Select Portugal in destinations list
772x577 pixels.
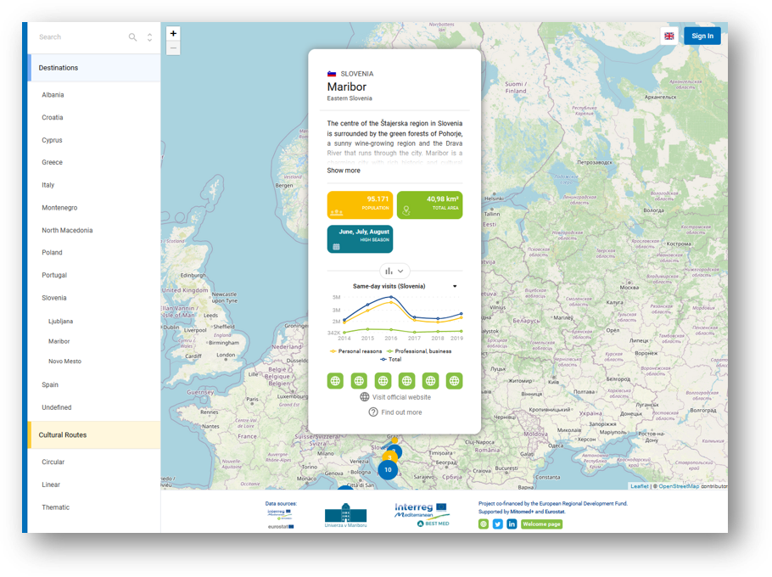(54, 275)
